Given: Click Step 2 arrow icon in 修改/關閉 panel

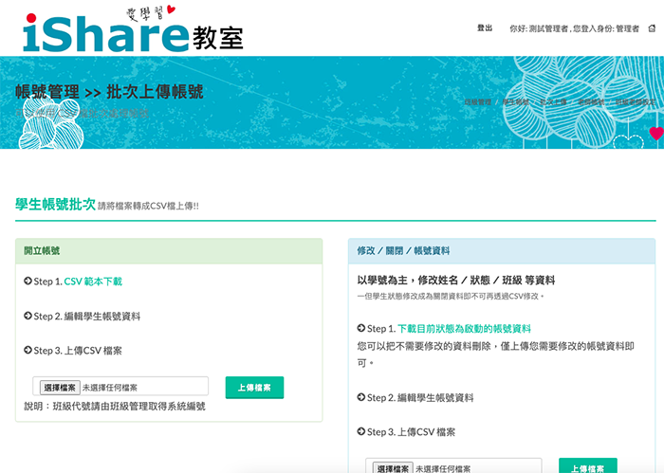Looking at the screenshot, I should coord(361,397).
